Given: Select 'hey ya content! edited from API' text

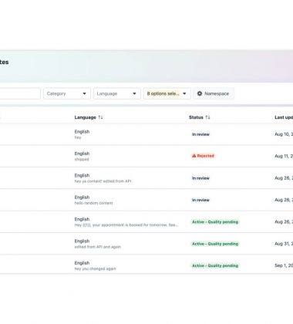Looking at the screenshot, I should coord(103,181).
